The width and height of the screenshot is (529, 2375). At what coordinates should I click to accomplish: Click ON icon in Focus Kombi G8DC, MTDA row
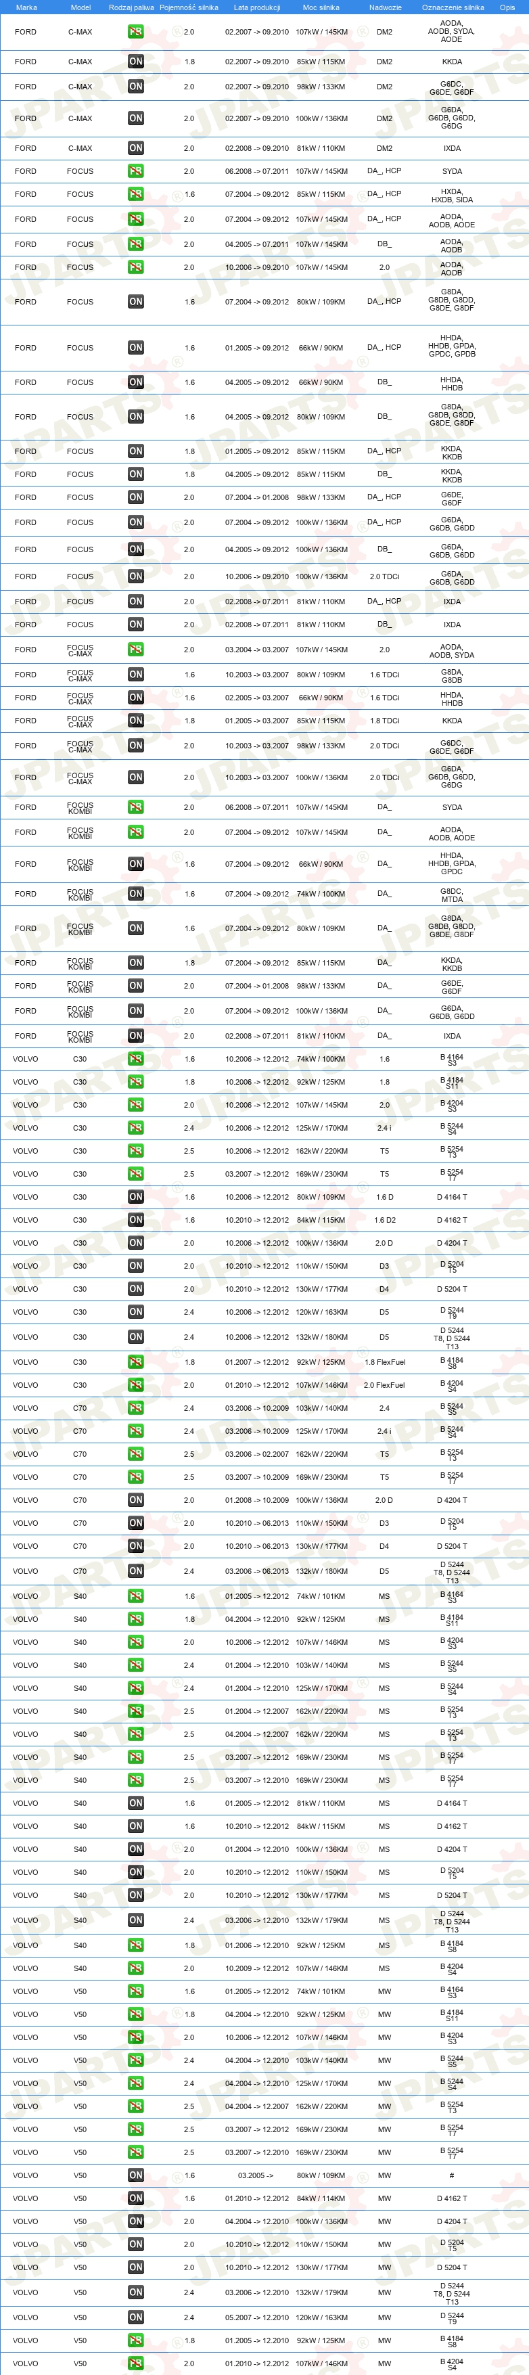[x=135, y=895]
